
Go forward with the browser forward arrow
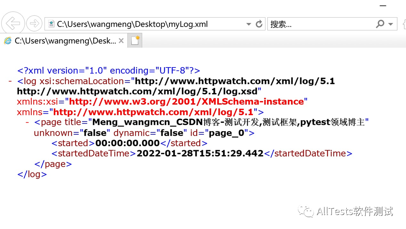point(34,24)
